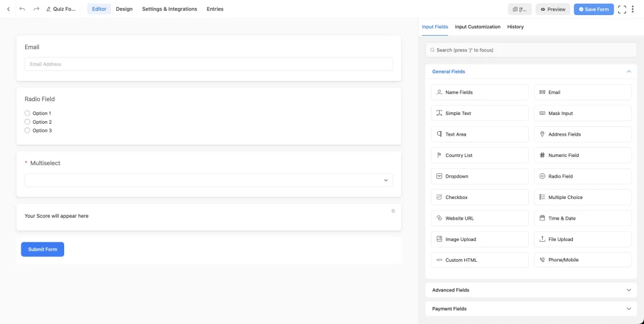This screenshot has width=644, height=324.
Task: Click the Checkbox field icon
Action: pos(439,197)
